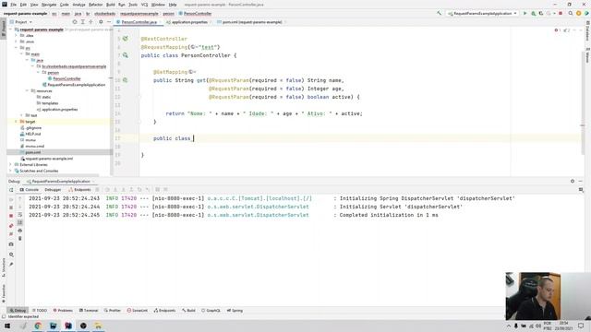The width and height of the screenshot is (591, 332).
Task: Open the Profiler tool window
Action: coord(113,311)
